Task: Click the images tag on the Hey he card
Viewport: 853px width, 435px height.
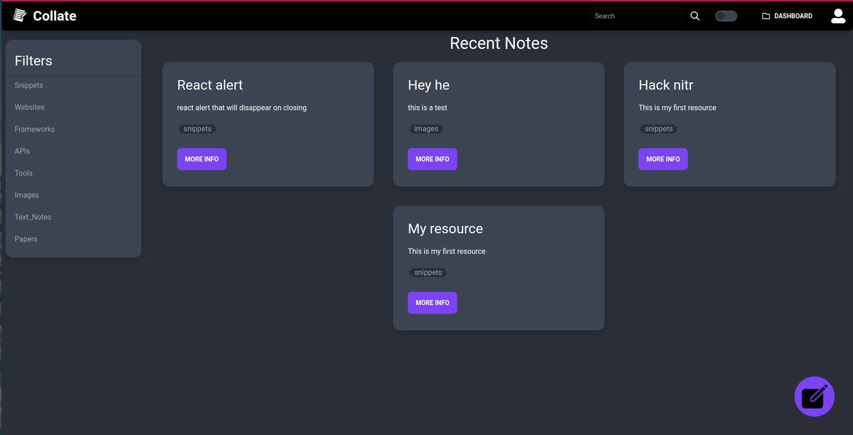Action: [x=426, y=129]
